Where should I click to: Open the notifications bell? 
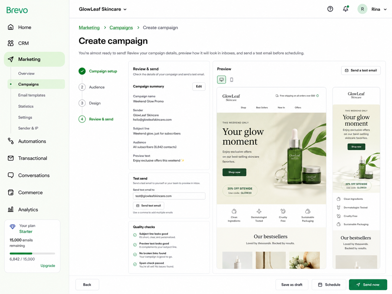click(346, 9)
